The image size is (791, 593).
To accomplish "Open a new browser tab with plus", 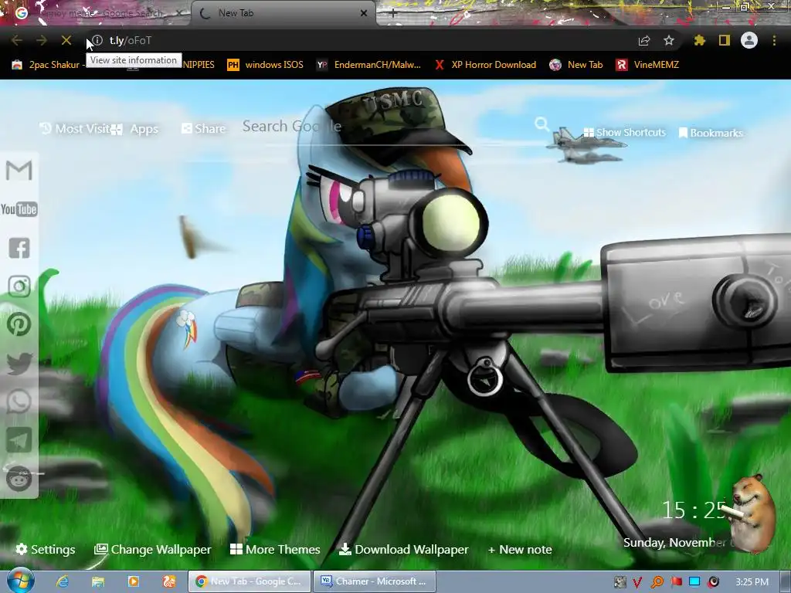I will 393,13.
